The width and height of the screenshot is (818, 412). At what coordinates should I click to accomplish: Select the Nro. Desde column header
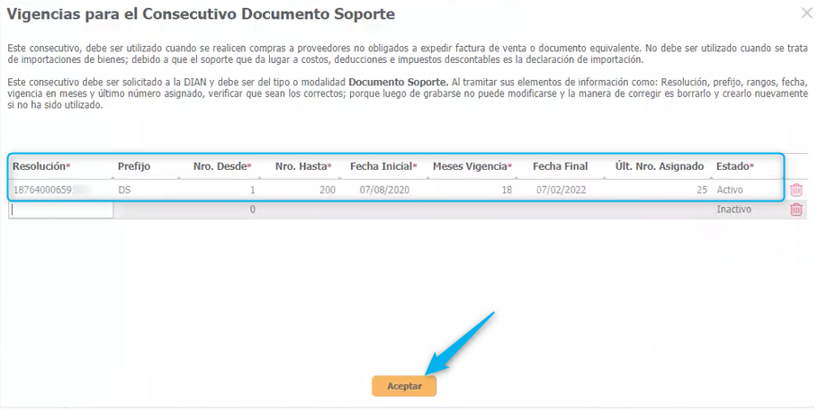tap(221, 166)
